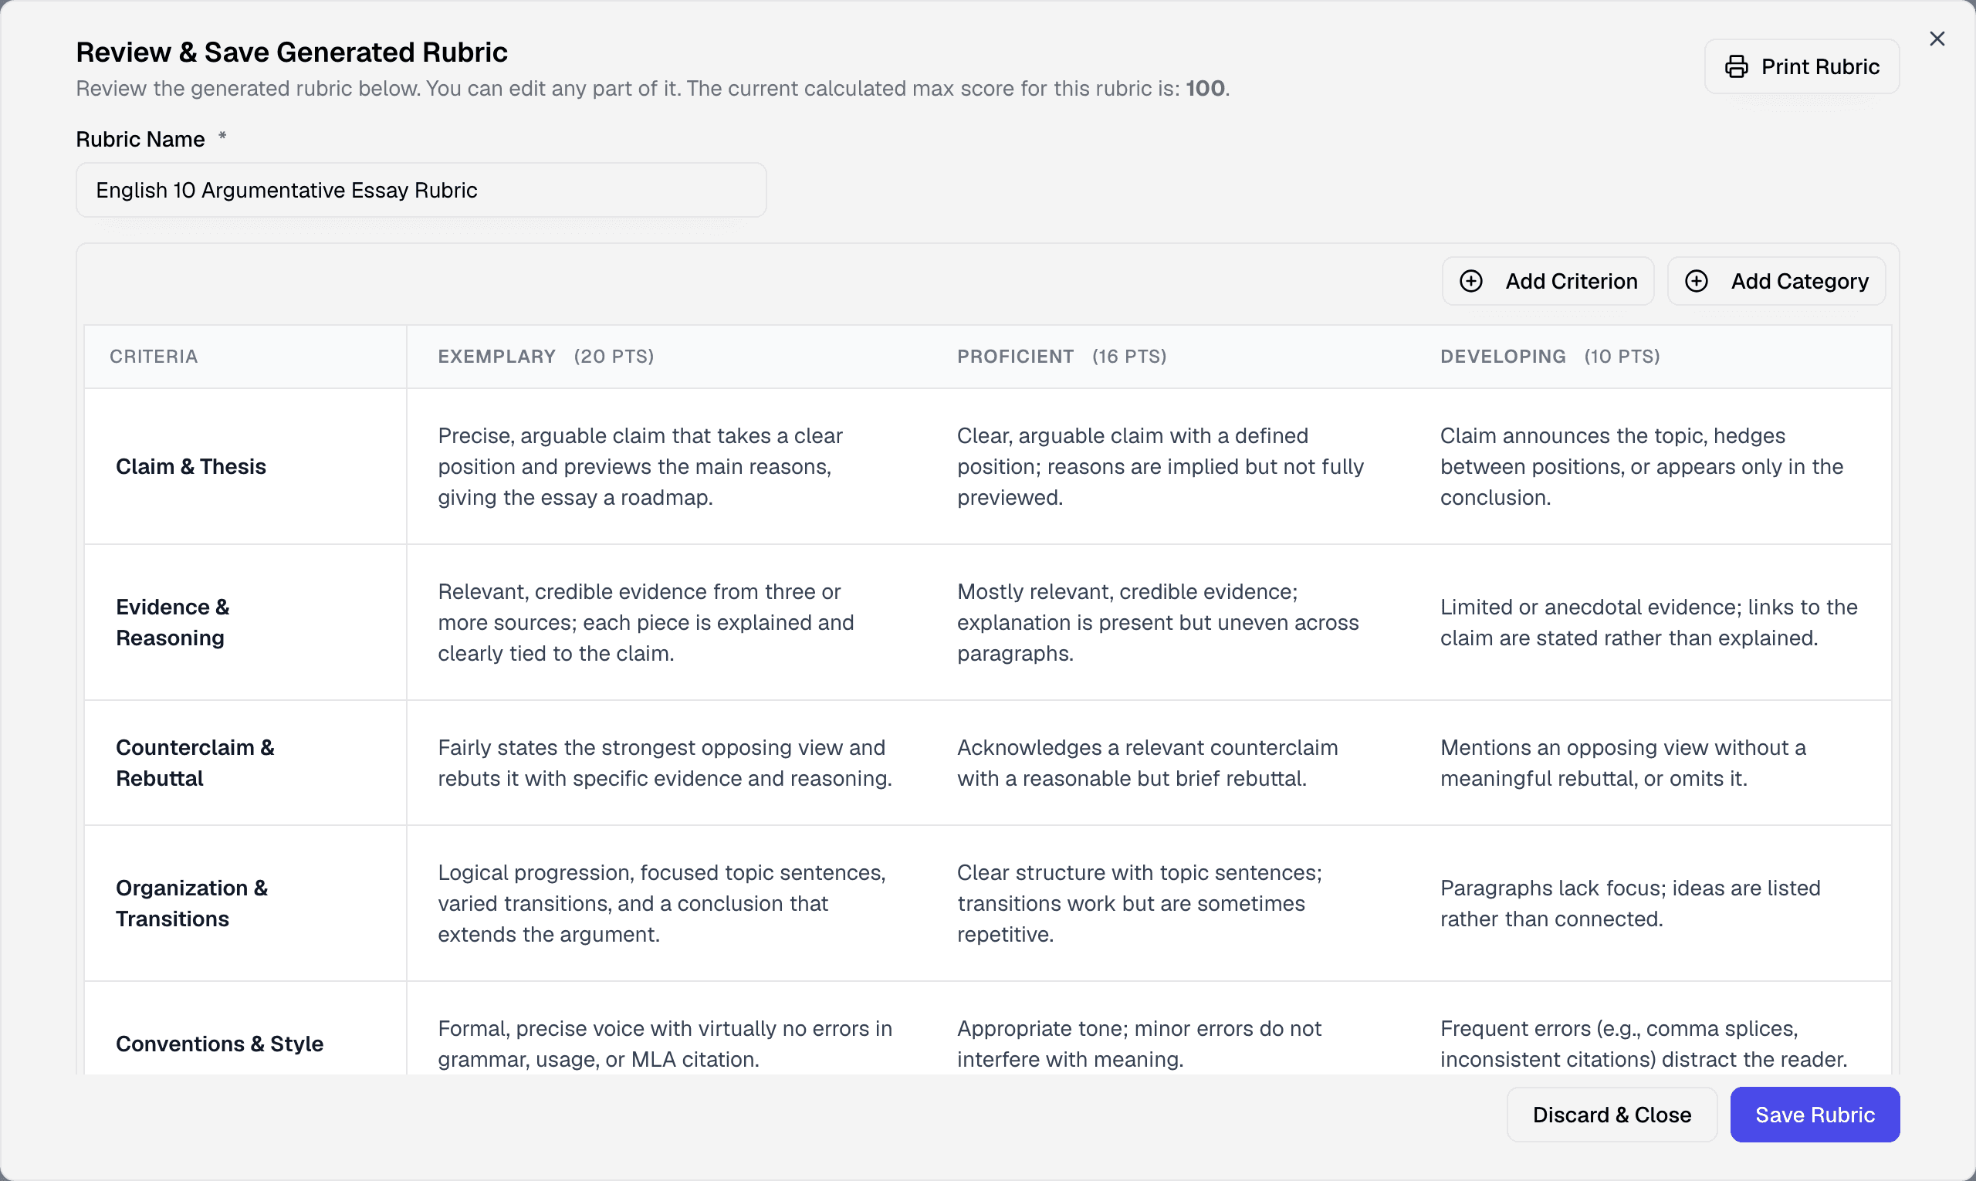Edit the Exemplary description for Claim & Thesis
The image size is (1976, 1181).
coord(640,466)
